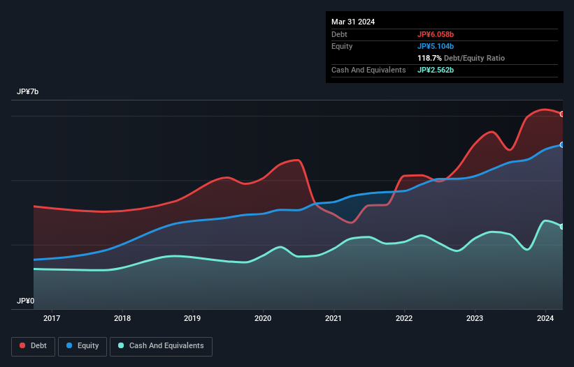
Task: Click the JP¥5.104b equity value
Action: [x=436, y=46]
